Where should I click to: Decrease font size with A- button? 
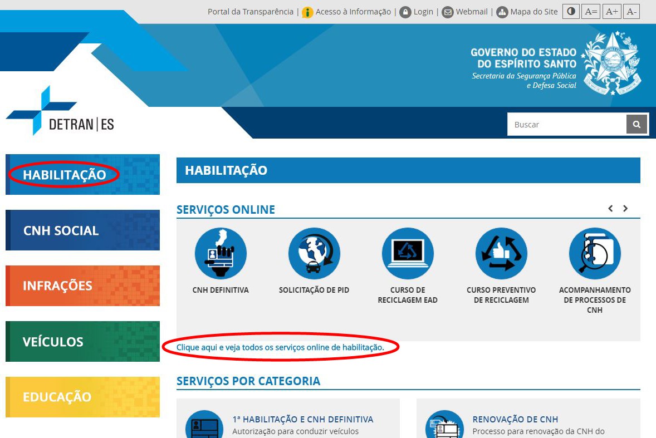tap(631, 11)
